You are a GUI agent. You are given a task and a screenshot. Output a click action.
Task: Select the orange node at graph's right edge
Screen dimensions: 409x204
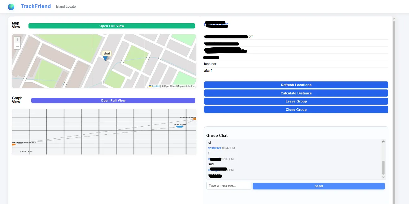194,119
